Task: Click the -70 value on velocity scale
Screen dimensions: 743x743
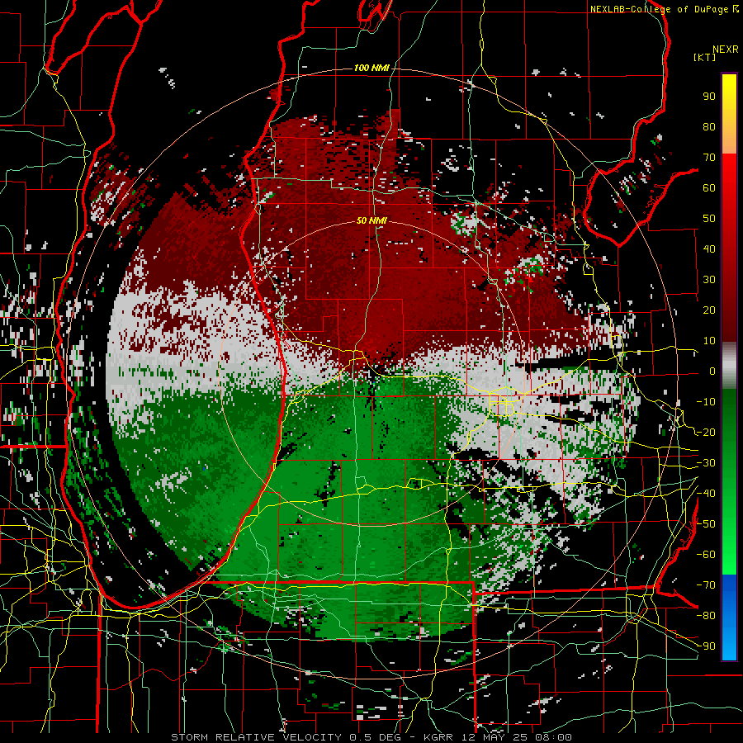Action: [706, 585]
